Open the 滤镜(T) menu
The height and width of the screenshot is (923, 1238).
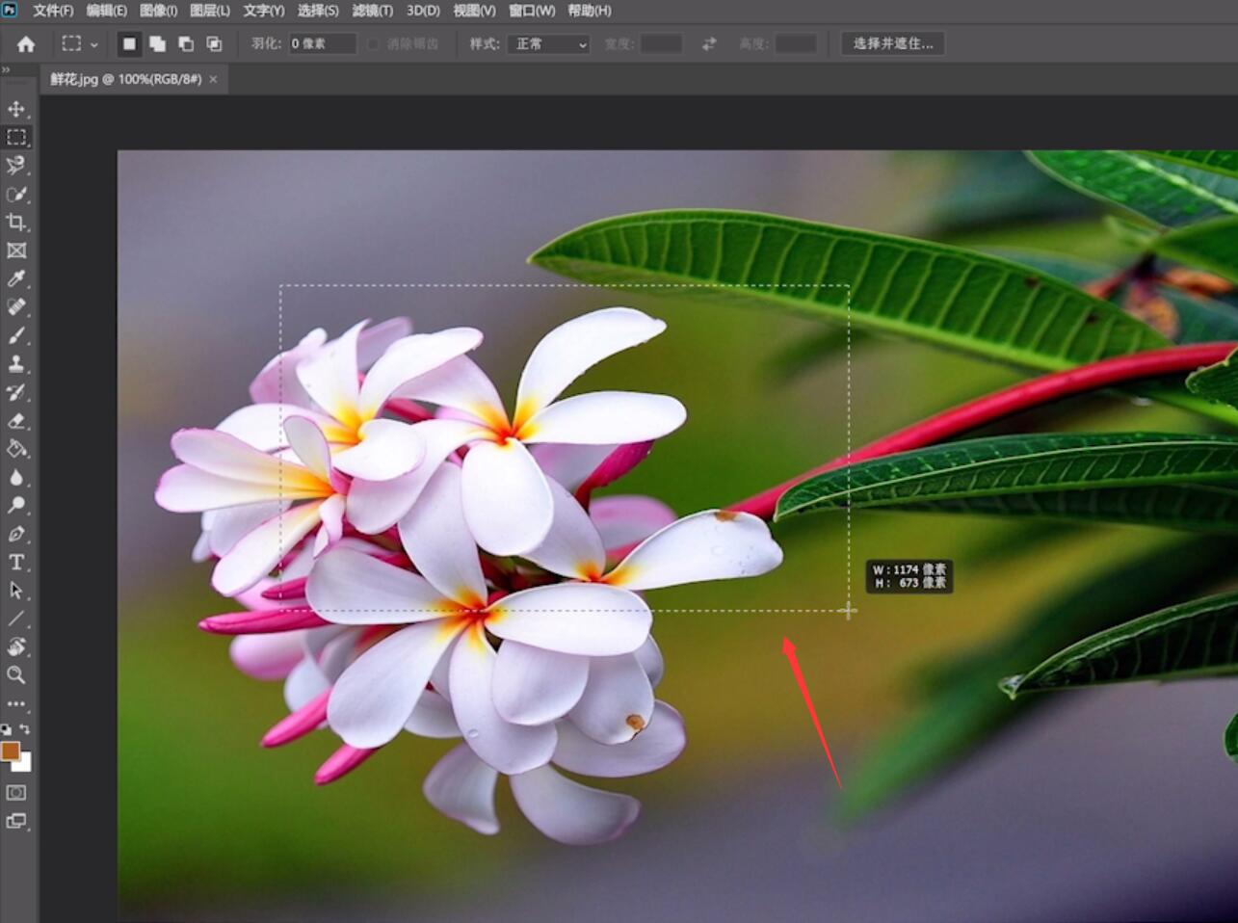click(x=373, y=11)
